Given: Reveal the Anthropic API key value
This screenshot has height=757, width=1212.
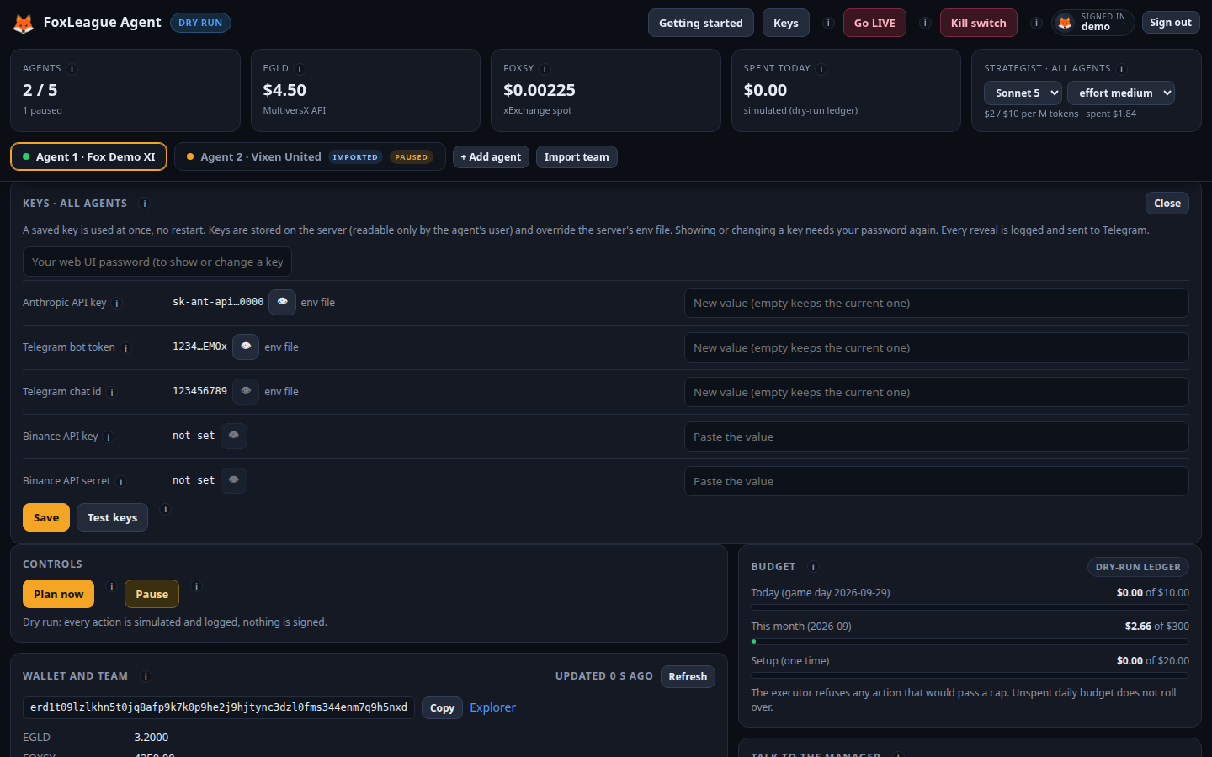Looking at the screenshot, I should [x=282, y=302].
